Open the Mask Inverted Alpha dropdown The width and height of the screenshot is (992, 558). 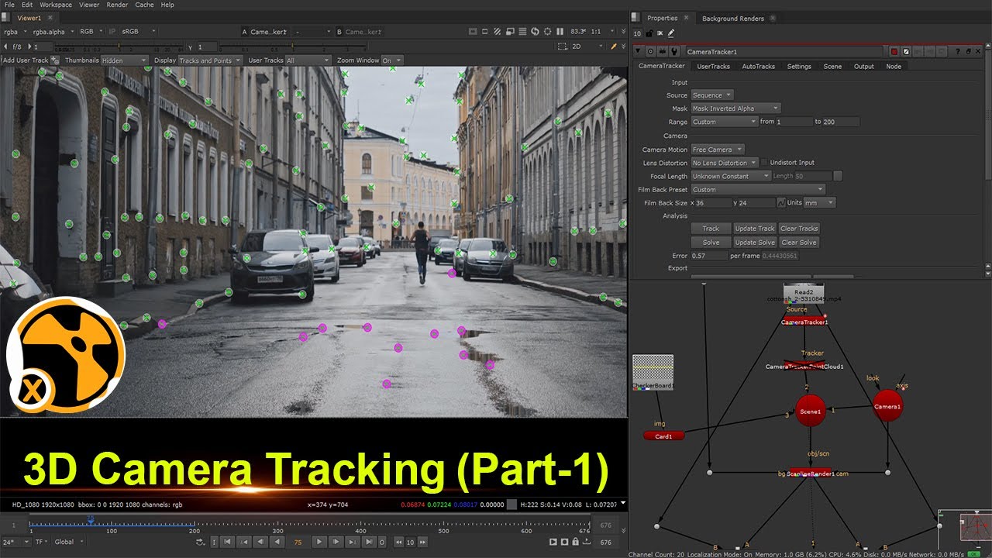pyautogui.click(x=735, y=108)
